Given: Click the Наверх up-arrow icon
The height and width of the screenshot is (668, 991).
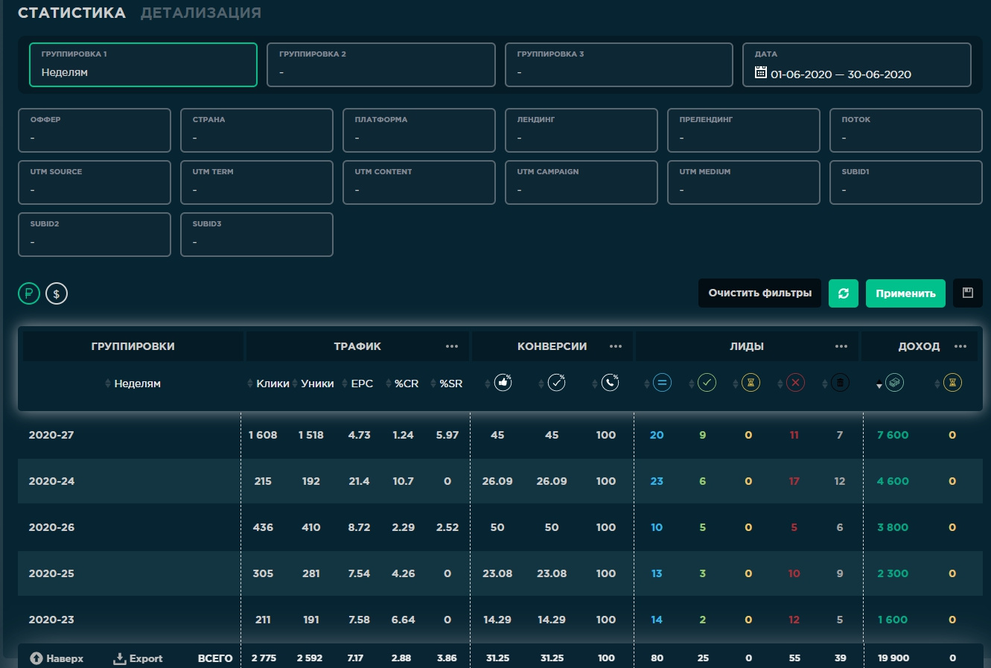Looking at the screenshot, I should pos(36,658).
